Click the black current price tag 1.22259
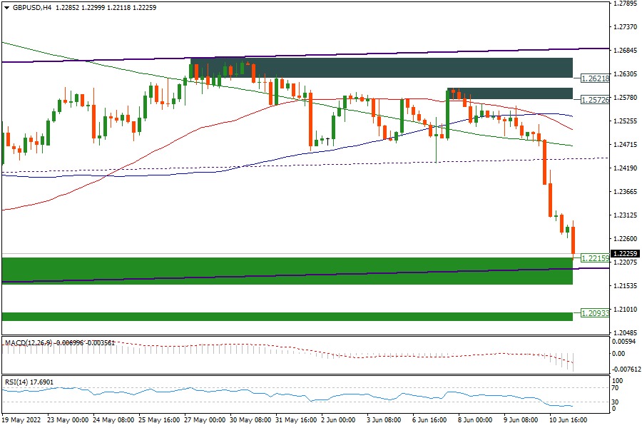This screenshot has width=642, height=428. pyautogui.click(x=625, y=253)
